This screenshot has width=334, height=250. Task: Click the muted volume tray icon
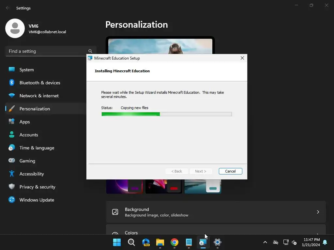(295, 242)
